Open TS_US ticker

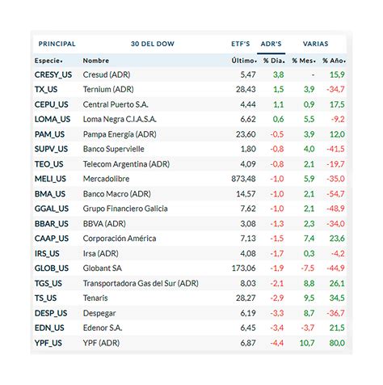pyautogui.click(x=45, y=298)
